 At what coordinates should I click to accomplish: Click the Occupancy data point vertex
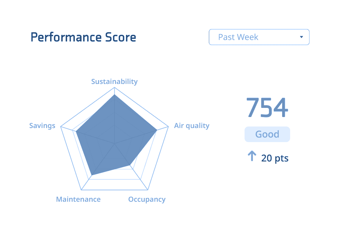pos(130,165)
